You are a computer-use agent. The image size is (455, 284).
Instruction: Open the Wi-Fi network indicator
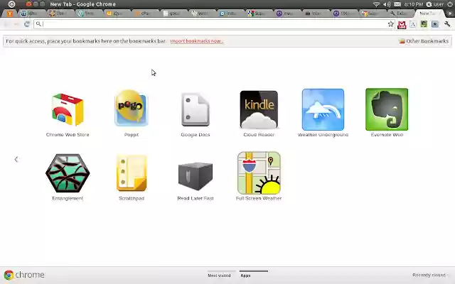click(x=376, y=4)
